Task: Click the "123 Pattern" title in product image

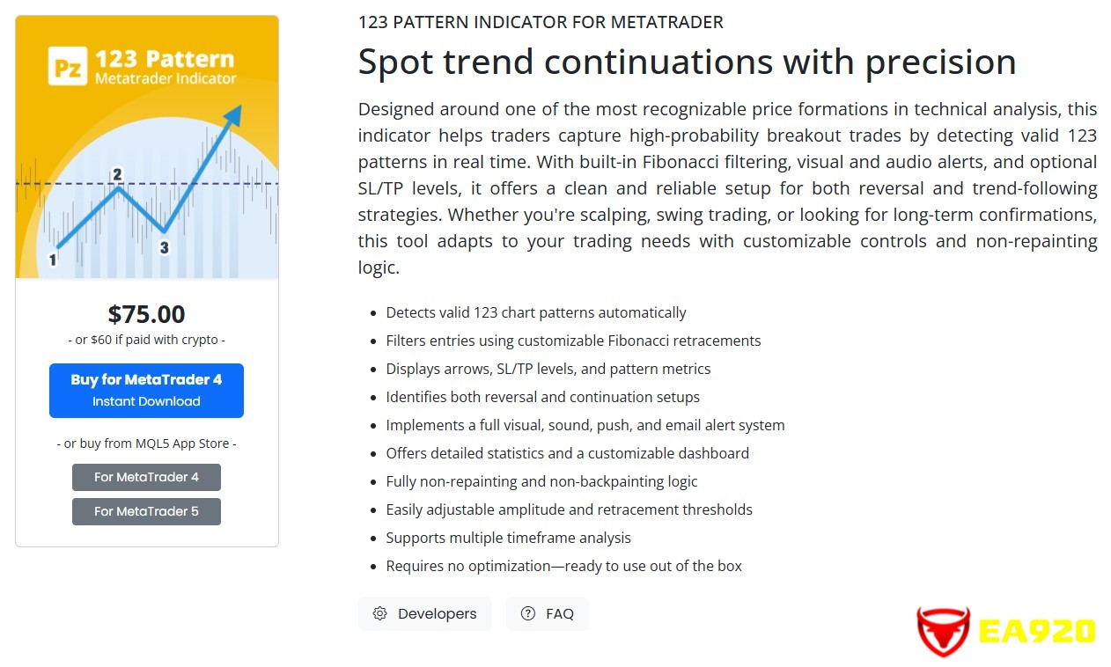Action: click(165, 60)
